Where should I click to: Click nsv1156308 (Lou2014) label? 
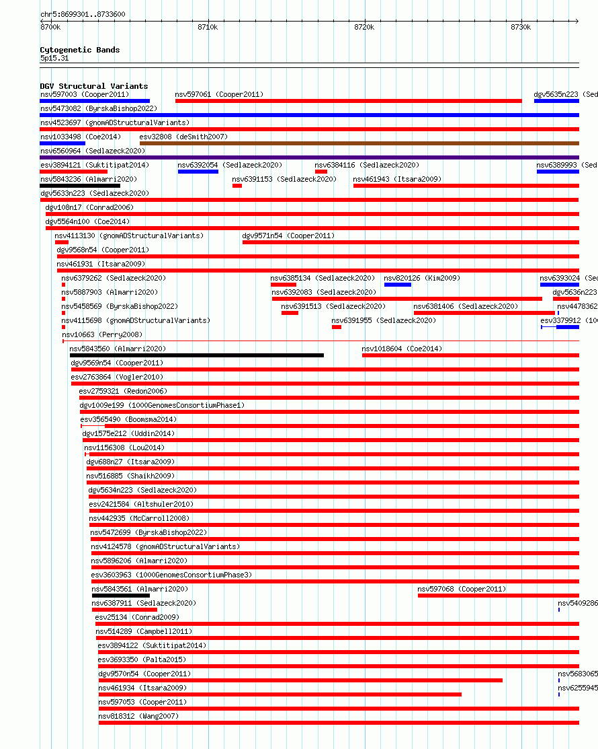point(124,448)
